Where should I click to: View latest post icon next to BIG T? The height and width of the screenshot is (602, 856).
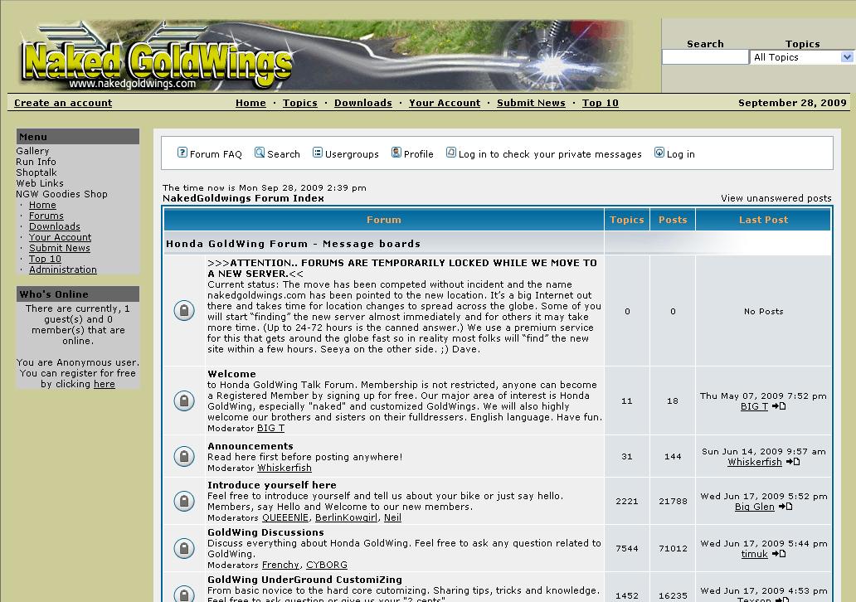pos(779,406)
